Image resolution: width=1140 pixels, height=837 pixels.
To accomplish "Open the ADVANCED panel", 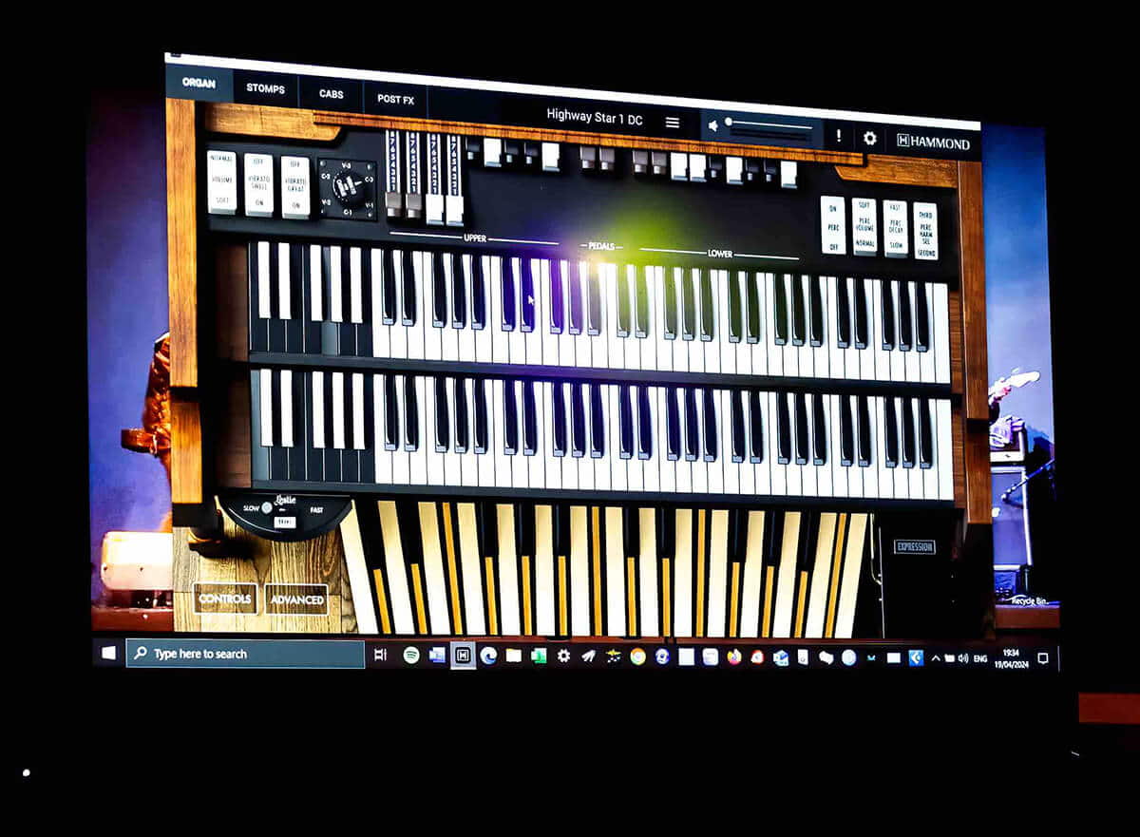I will pyautogui.click(x=297, y=600).
